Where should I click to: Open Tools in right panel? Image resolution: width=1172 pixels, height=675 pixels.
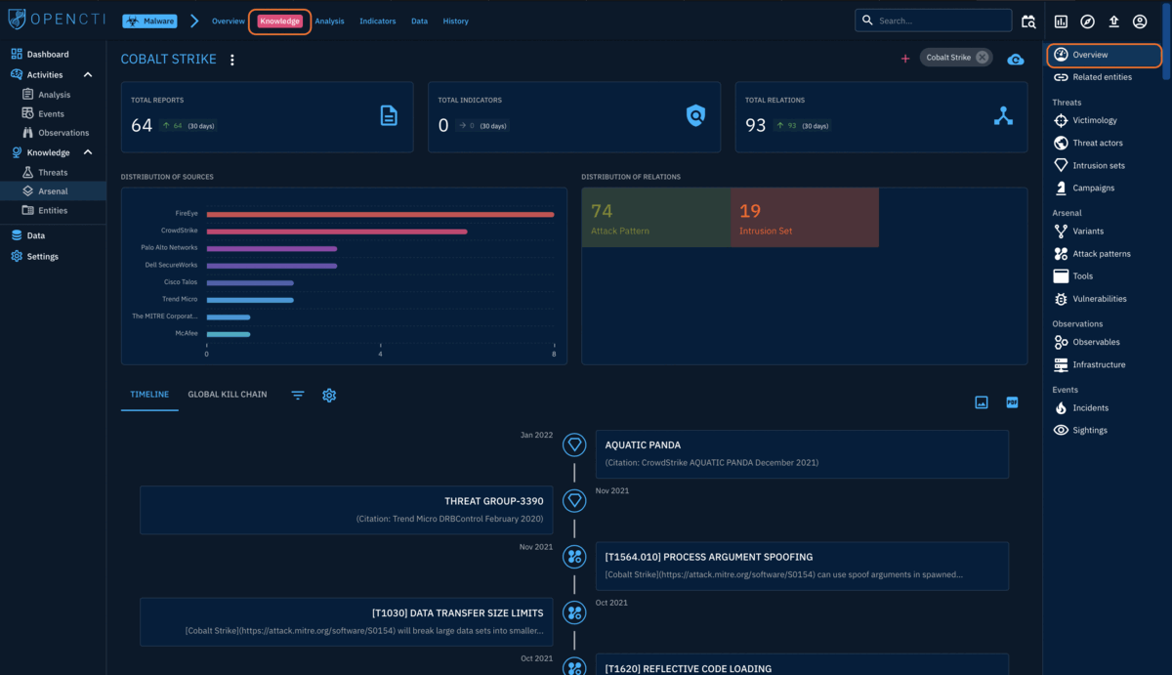tap(1105, 276)
